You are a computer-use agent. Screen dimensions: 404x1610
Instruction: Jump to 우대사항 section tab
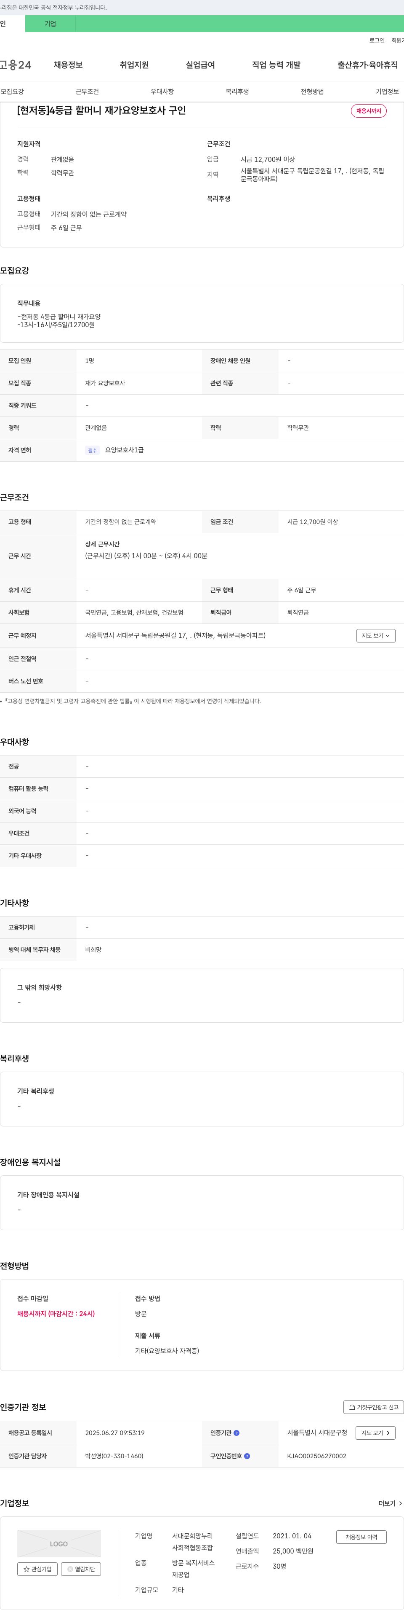click(x=162, y=92)
